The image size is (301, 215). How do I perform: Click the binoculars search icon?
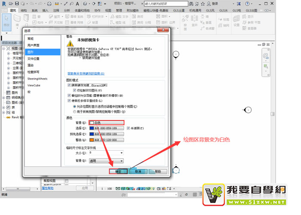click(x=191, y=3)
